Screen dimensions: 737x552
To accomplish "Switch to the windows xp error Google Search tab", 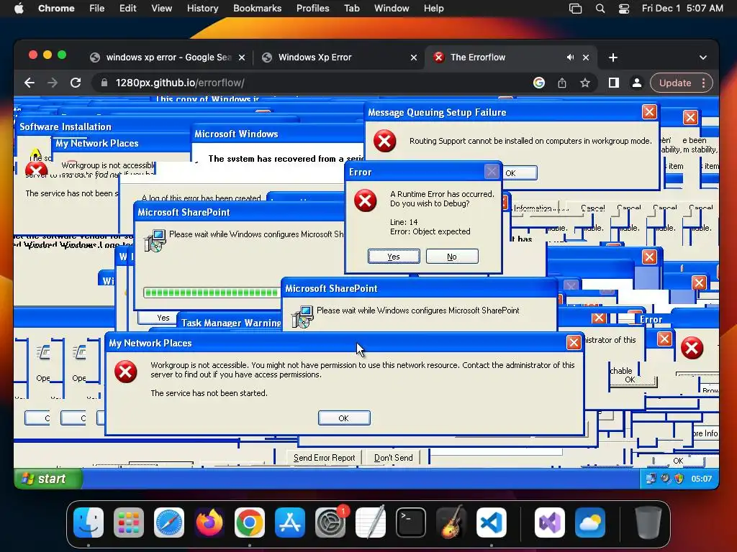I will pos(167,57).
